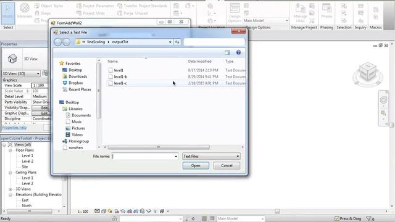Refresh the outputTxt folder listing

point(177,42)
